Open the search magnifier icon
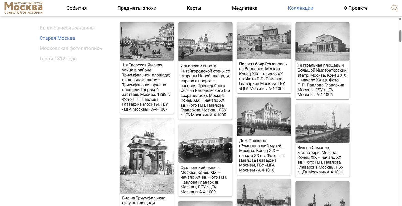Image resolution: width=402 pixels, height=206 pixels. click(394, 8)
